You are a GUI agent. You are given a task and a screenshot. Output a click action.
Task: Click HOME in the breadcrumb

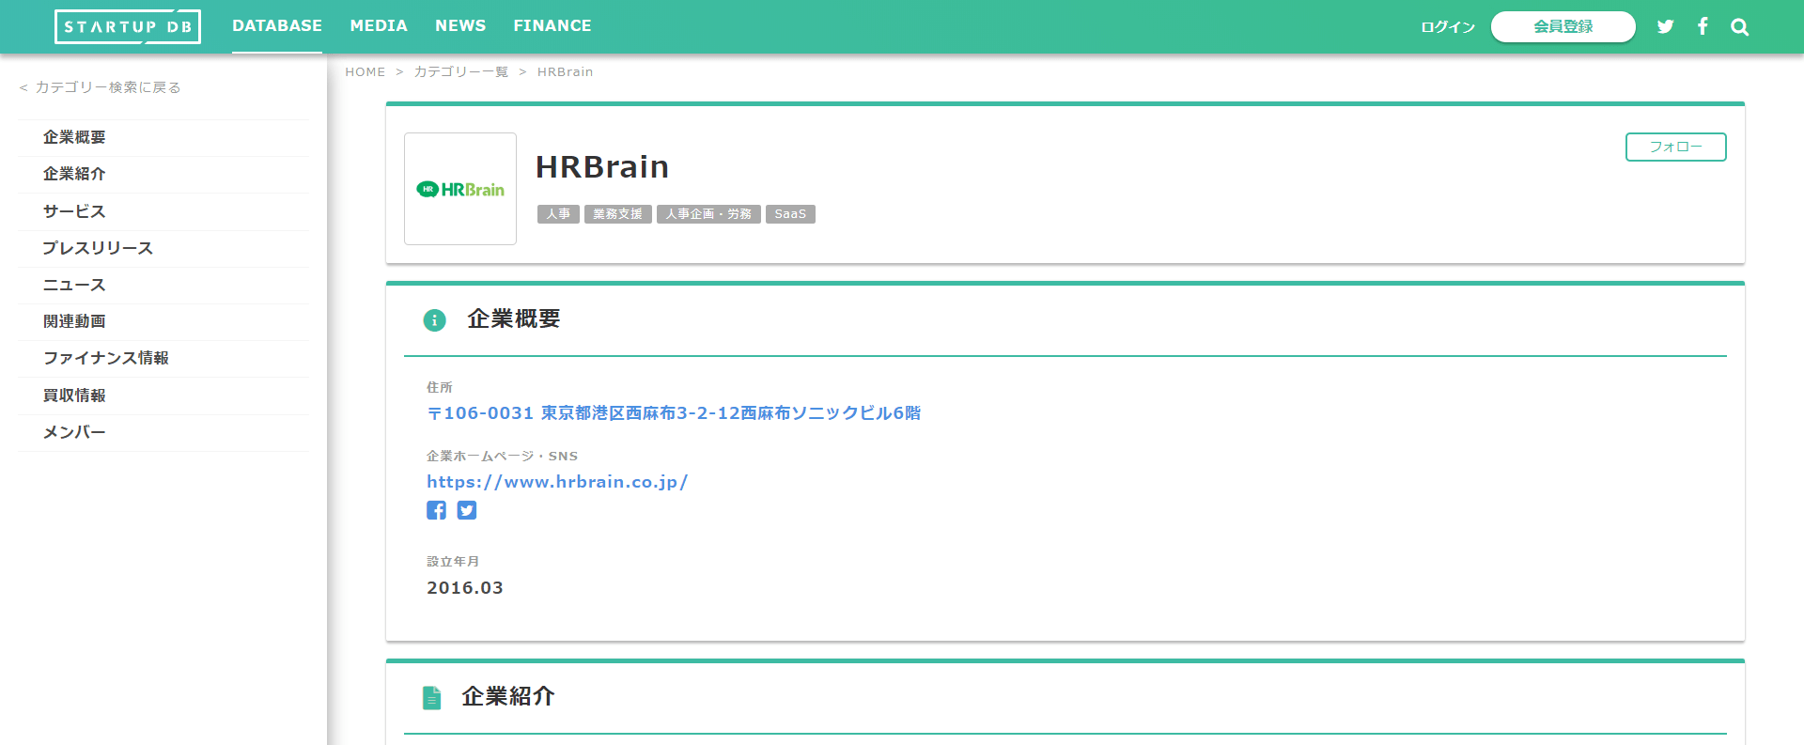pos(365,72)
